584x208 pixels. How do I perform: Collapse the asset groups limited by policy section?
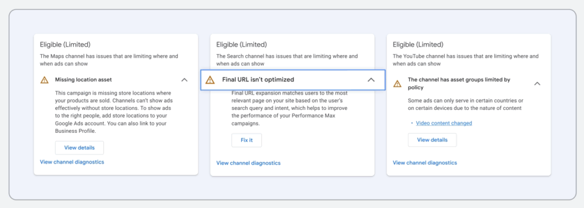pyautogui.click(x=537, y=84)
